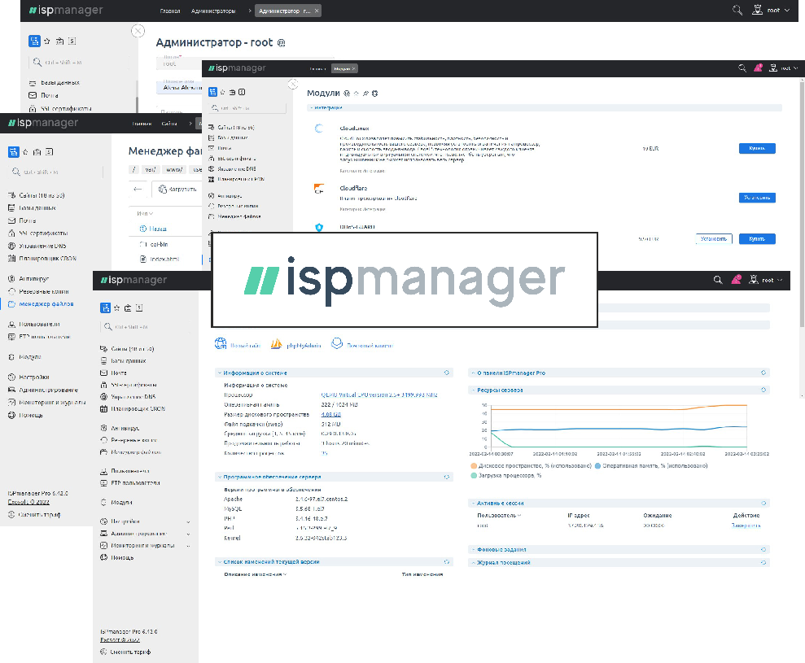
Task: Go to 'Главная' tab in Administrator window
Action: click(x=170, y=11)
